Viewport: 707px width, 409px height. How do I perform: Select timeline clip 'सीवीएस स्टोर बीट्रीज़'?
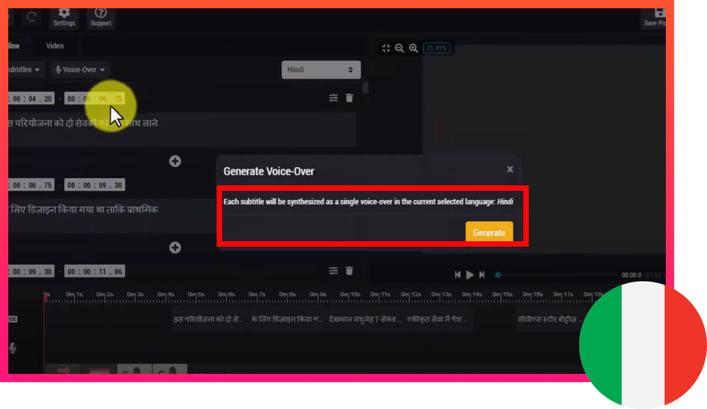click(550, 319)
